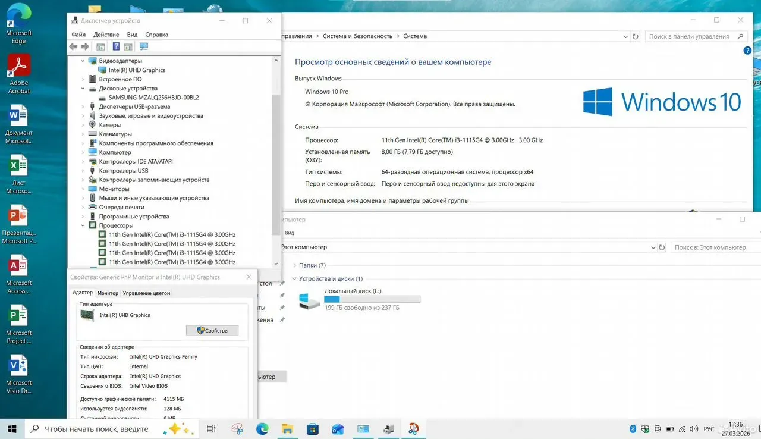Click the Поиск в: Этот компьютер search field
Image resolution: width=761 pixels, height=439 pixels.
716,247
